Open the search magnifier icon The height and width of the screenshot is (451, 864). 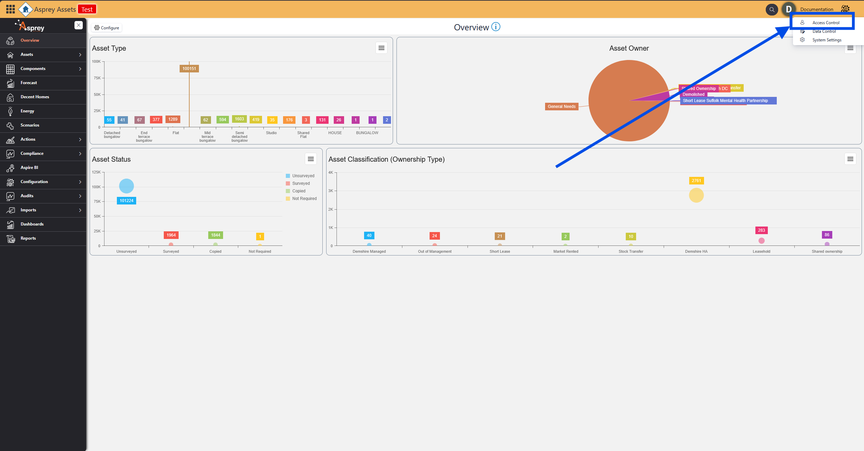tap(772, 10)
